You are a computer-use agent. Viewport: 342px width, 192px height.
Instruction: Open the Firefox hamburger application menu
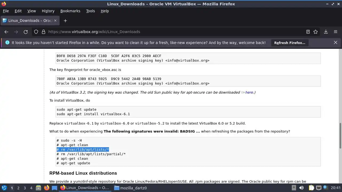pos(336,32)
